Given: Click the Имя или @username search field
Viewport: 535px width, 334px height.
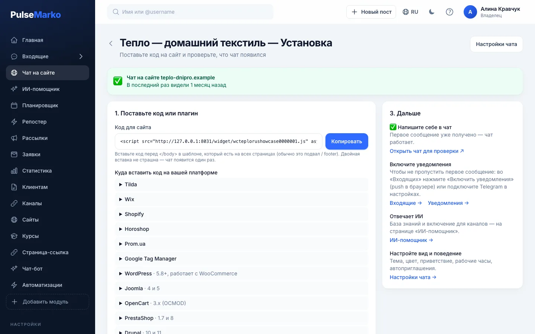Looking at the screenshot, I should coord(190,12).
